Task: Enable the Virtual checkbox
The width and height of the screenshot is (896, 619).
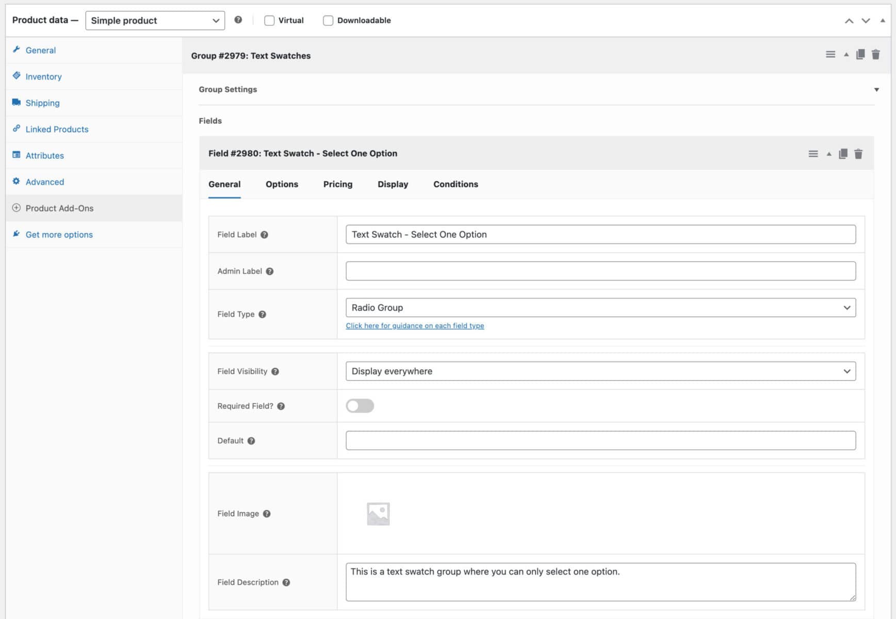Action: [269, 20]
